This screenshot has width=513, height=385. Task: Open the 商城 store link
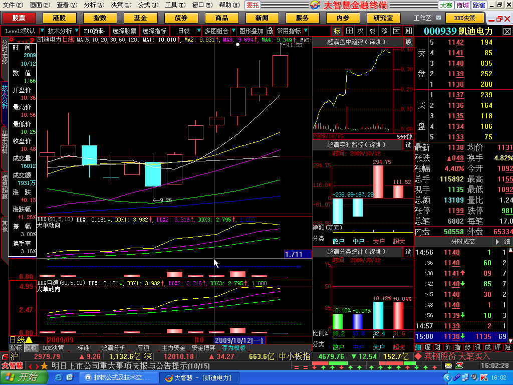point(462,5)
